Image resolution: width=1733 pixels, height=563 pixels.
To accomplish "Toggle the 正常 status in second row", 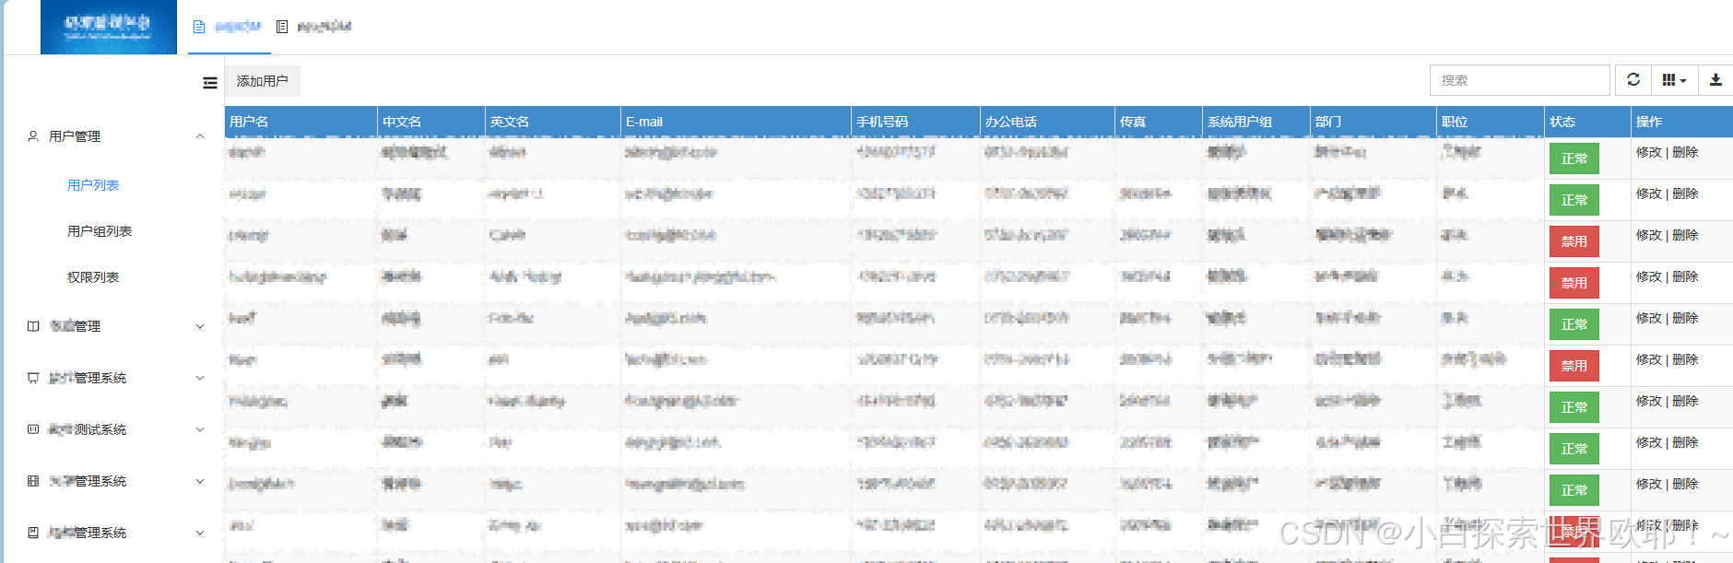I will coord(1574,200).
